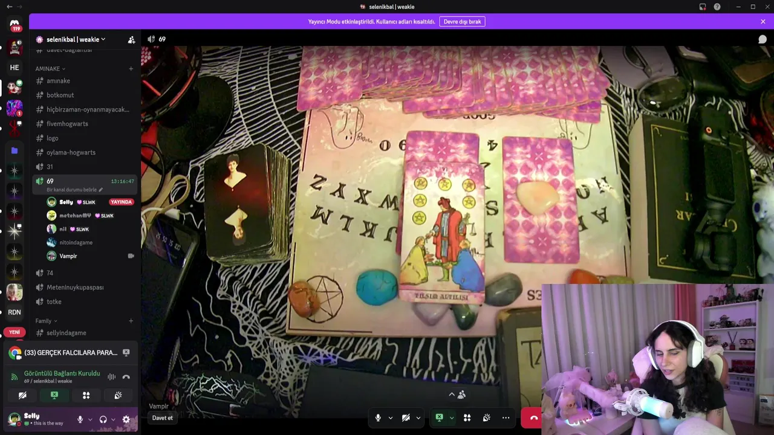The width and height of the screenshot is (774, 435).
Task: Add channel to the AMINAKE category
Action: click(131, 69)
